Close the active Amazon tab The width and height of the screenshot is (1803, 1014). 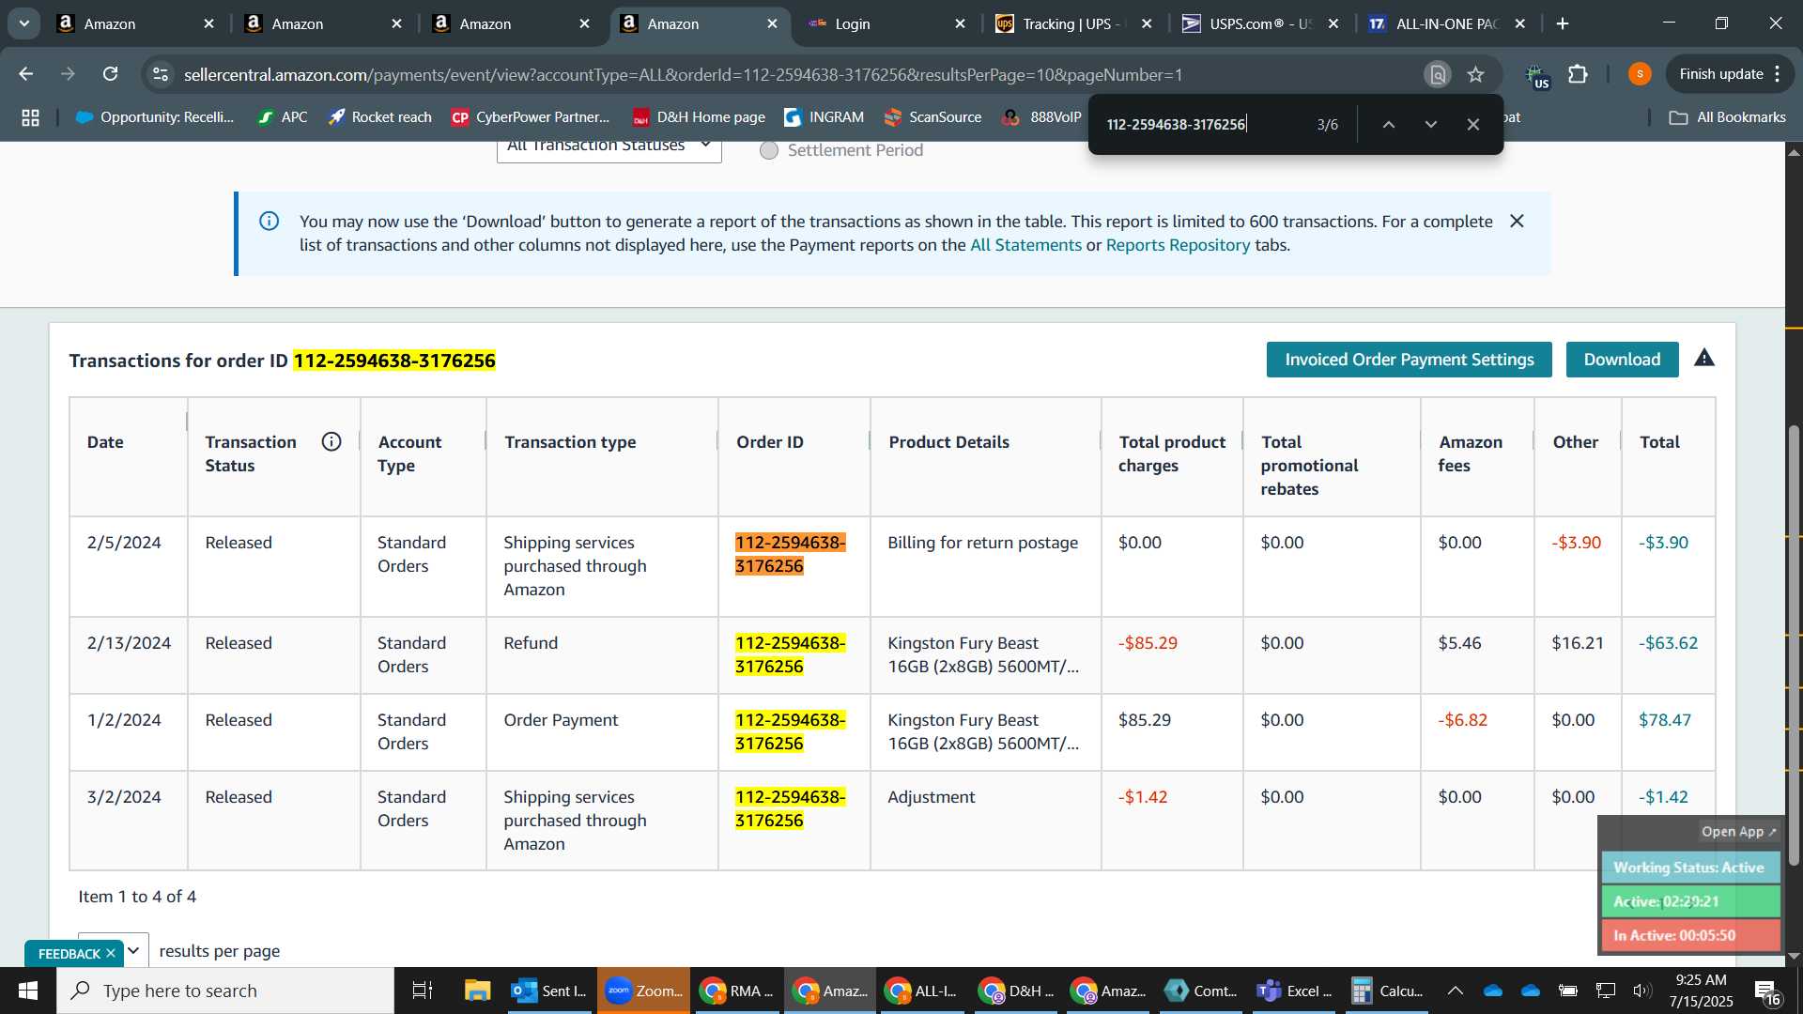point(773,23)
